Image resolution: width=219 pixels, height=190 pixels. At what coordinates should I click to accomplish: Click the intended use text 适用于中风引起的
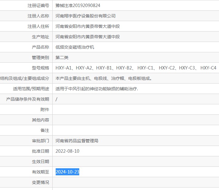click(97, 89)
